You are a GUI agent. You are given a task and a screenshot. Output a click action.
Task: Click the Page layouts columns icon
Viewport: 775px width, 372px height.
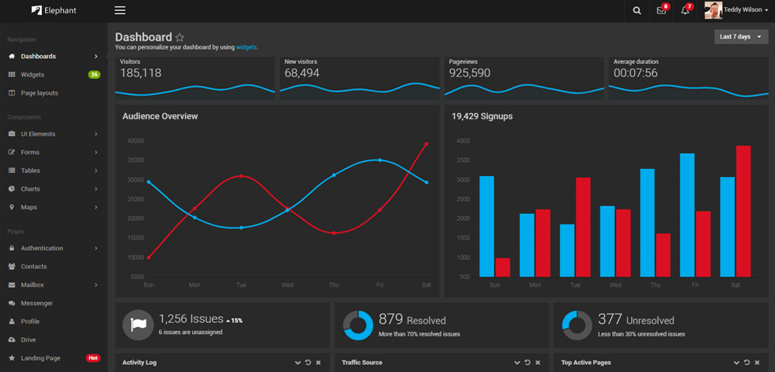click(12, 92)
